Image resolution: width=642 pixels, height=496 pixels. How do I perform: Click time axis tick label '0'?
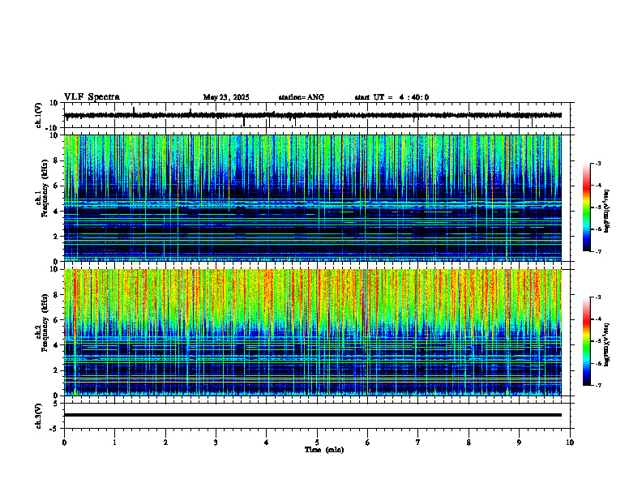(x=64, y=443)
